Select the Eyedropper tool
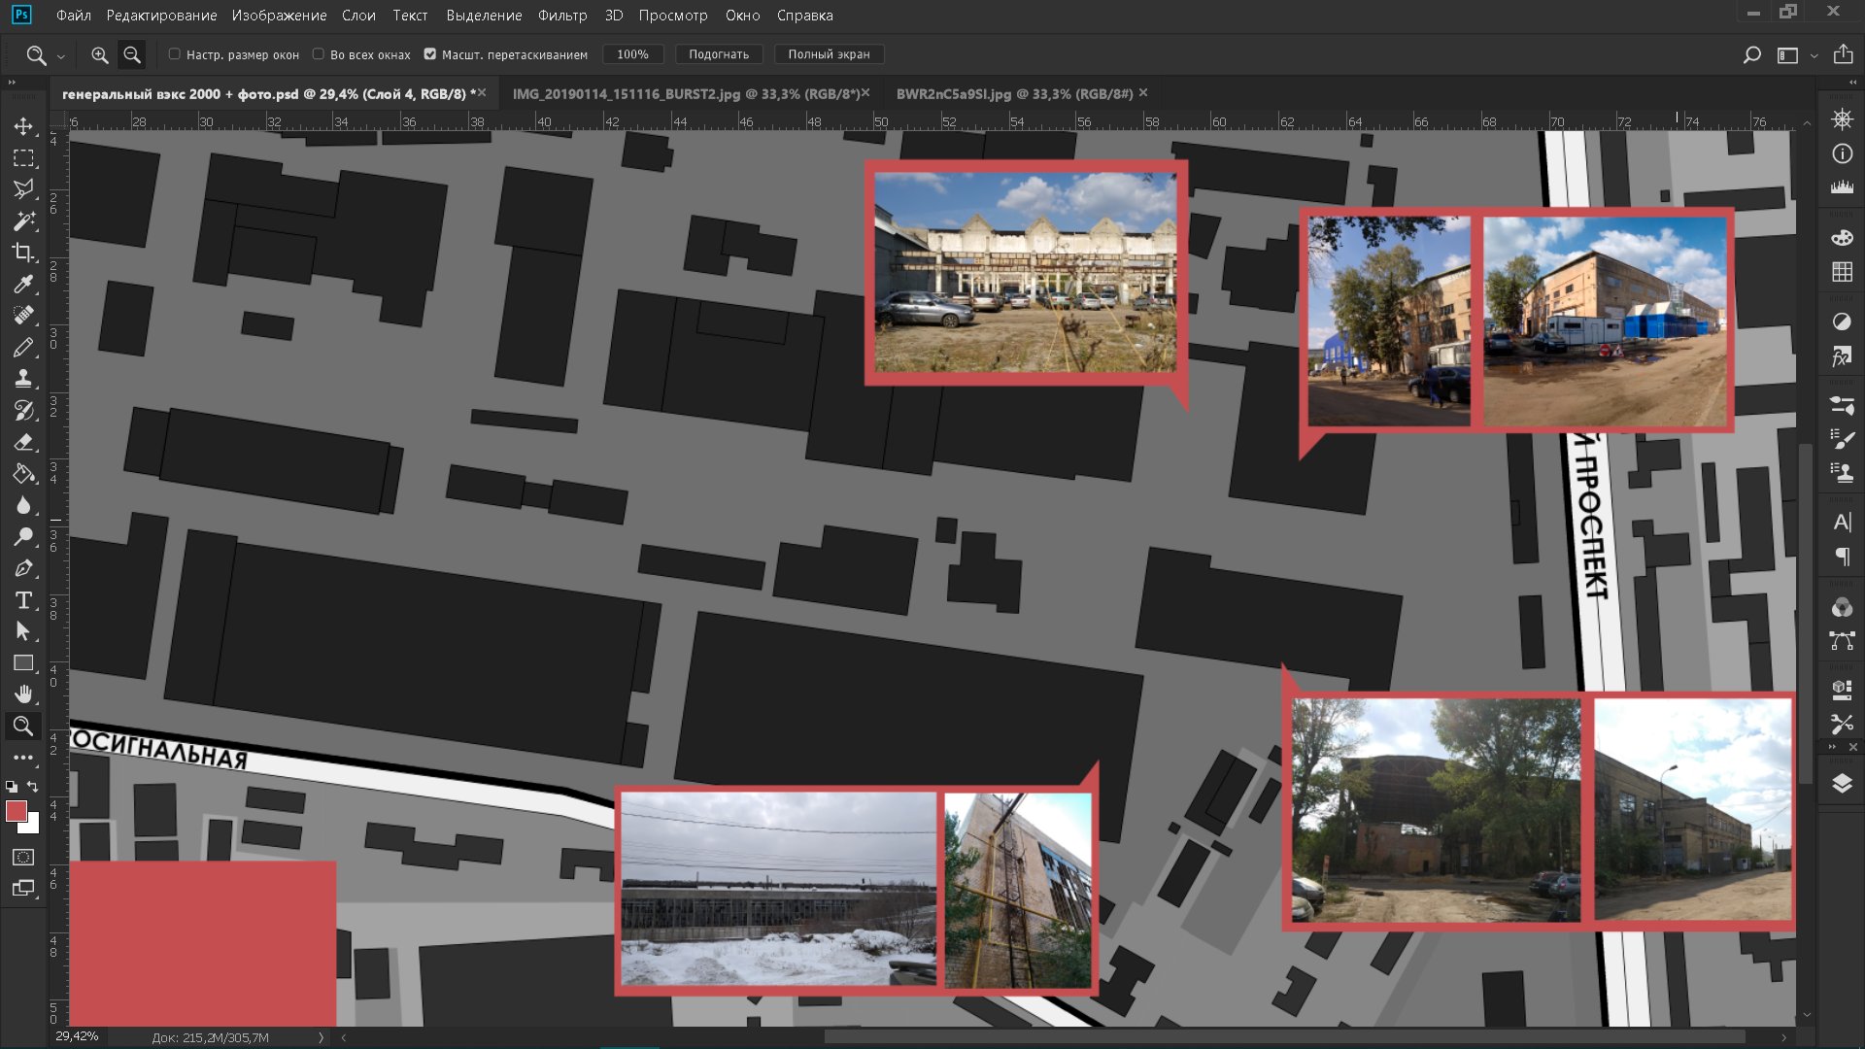This screenshot has width=1865, height=1049. [x=23, y=285]
